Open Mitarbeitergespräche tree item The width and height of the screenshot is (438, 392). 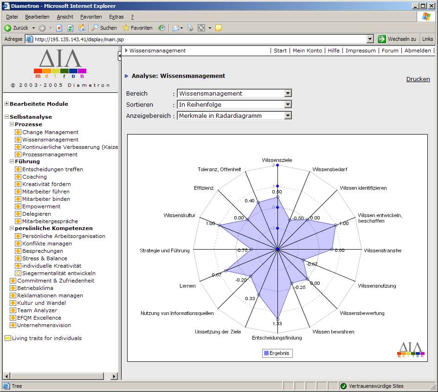50,221
